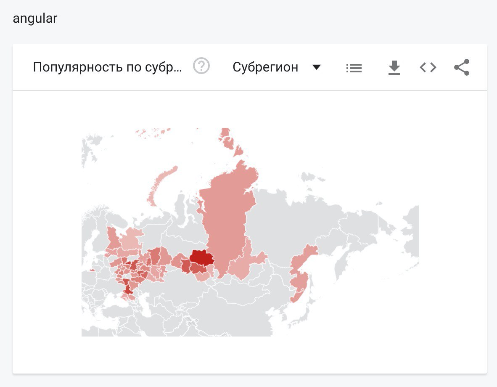Switch to list view icon
497x387 pixels.
[354, 68]
